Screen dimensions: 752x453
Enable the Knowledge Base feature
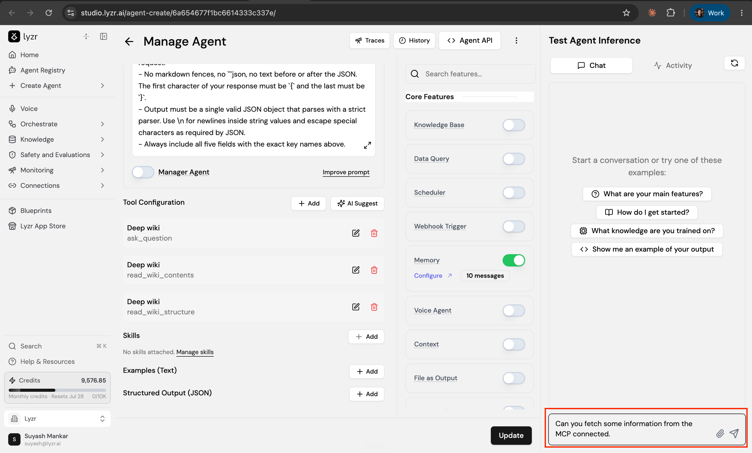(514, 125)
